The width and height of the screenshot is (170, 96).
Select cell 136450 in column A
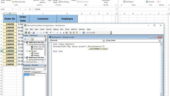coord(10,64)
